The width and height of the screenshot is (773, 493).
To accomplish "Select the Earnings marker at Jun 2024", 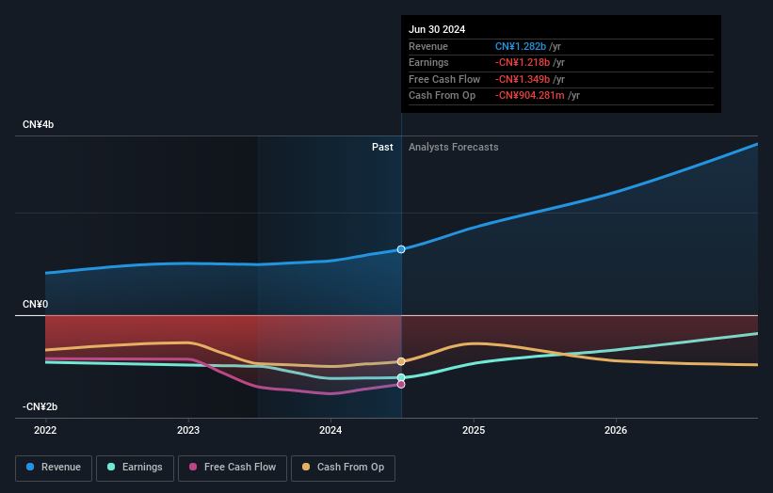I will pos(401,378).
